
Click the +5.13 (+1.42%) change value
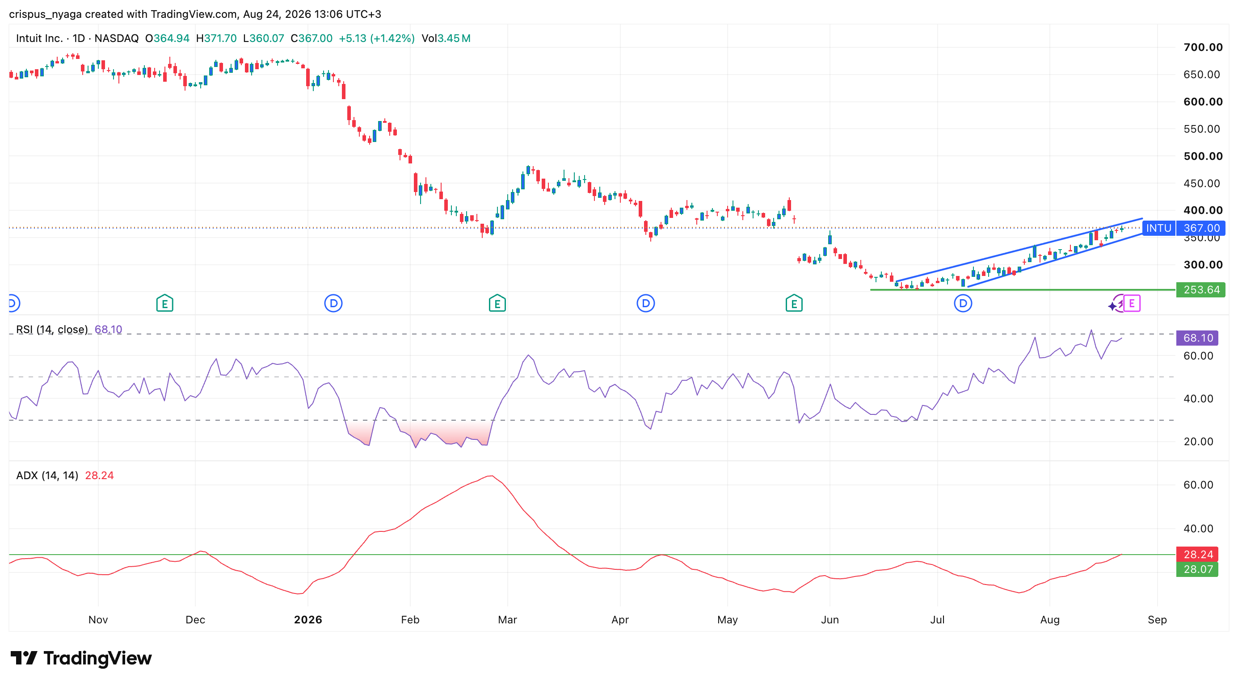coord(377,38)
